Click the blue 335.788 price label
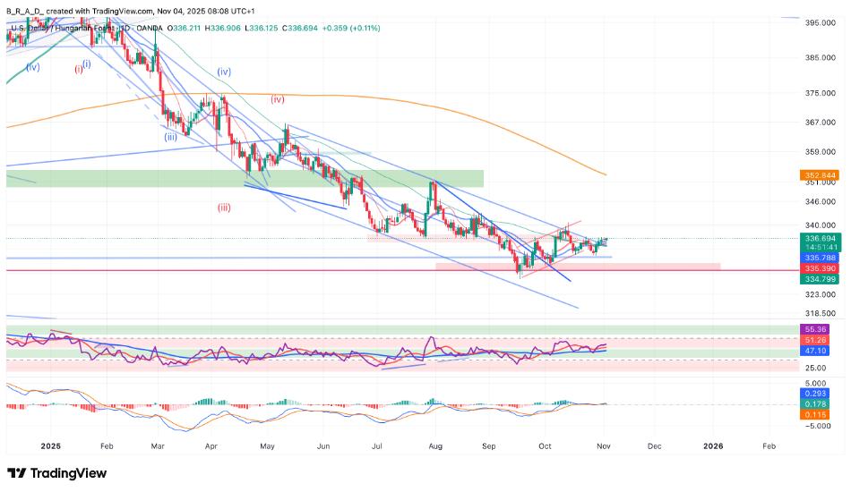Viewport: 851px width, 492px height. click(821, 258)
